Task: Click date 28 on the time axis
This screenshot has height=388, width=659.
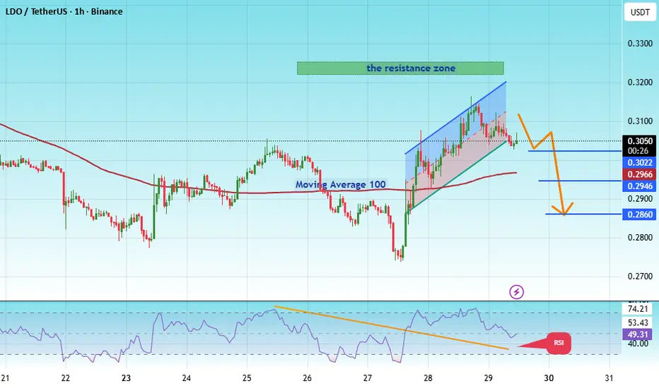Action: coord(428,378)
